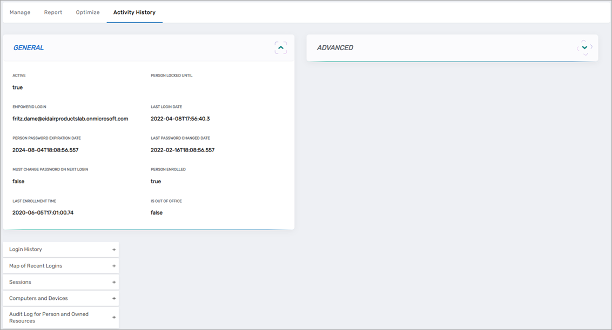Switch to the Manage tab

(19, 12)
